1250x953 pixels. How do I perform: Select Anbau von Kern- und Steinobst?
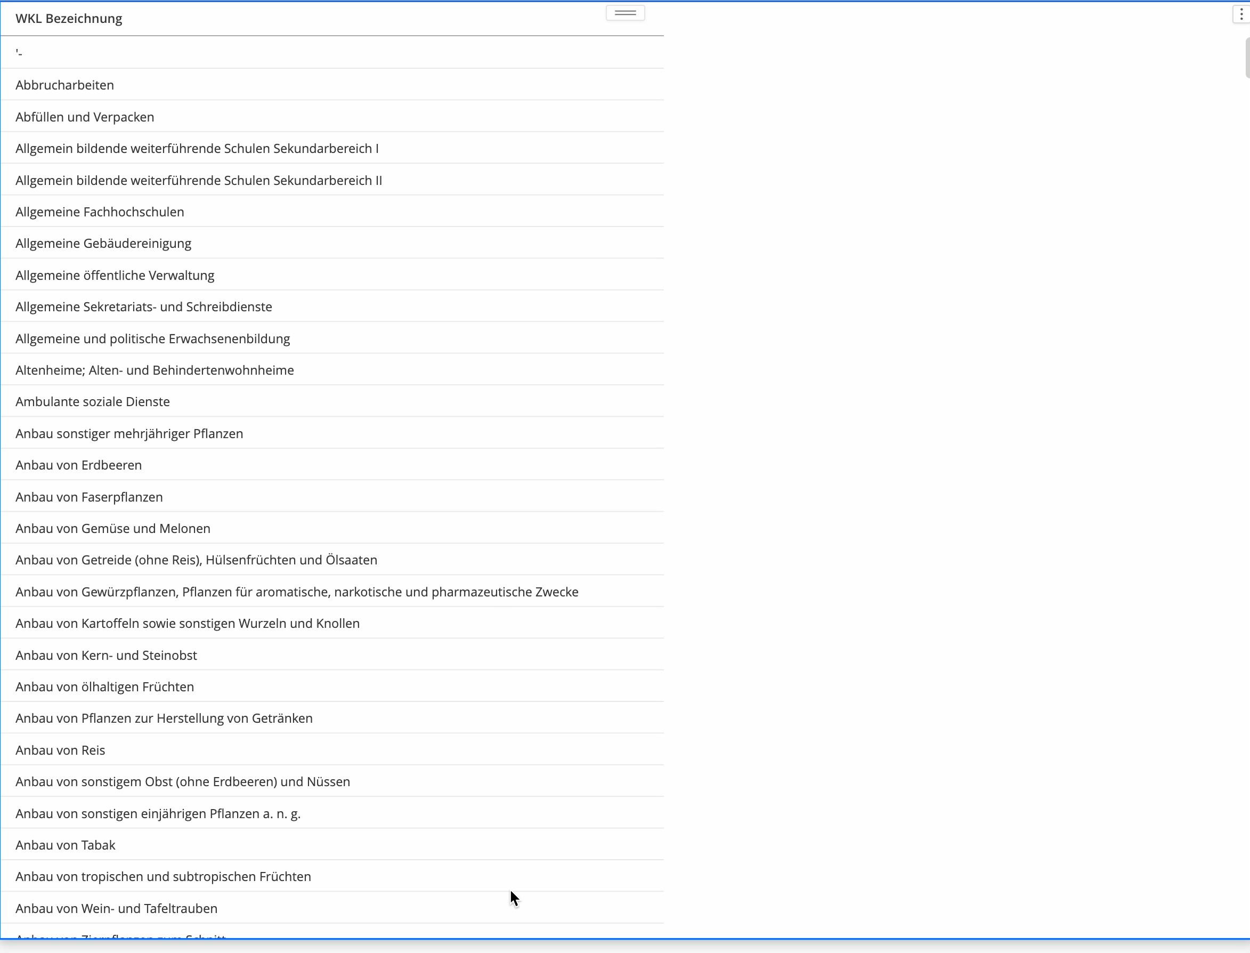pos(106,655)
